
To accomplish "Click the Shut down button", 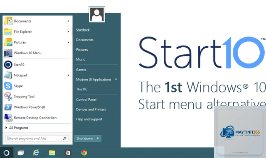I will click(x=85, y=139).
